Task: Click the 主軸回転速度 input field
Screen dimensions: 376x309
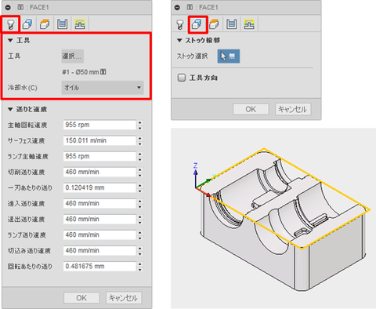Action: 99,125
